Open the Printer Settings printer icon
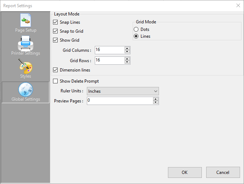Screen dimensions: 244x184 [x=26, y=43]
